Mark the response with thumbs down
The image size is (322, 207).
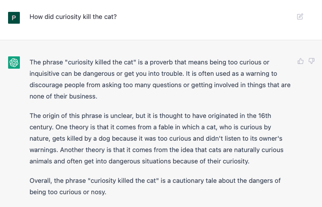(312, 61)
